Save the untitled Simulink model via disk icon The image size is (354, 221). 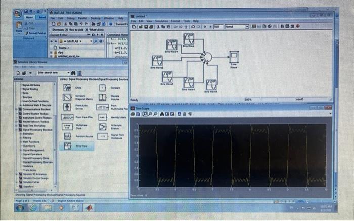[x=146, y=27]
